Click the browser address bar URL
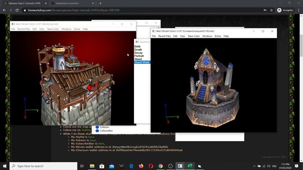Image resolution: width=303 pixels, height=170 pixels. (x=73, y=10)
